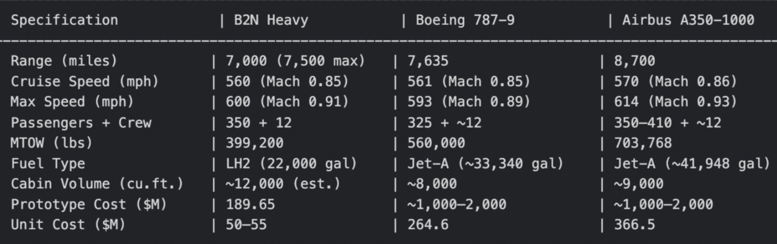Click the Specification column header
The width and height of the screenshot is (777, 244).
click(x=64, y=20)
